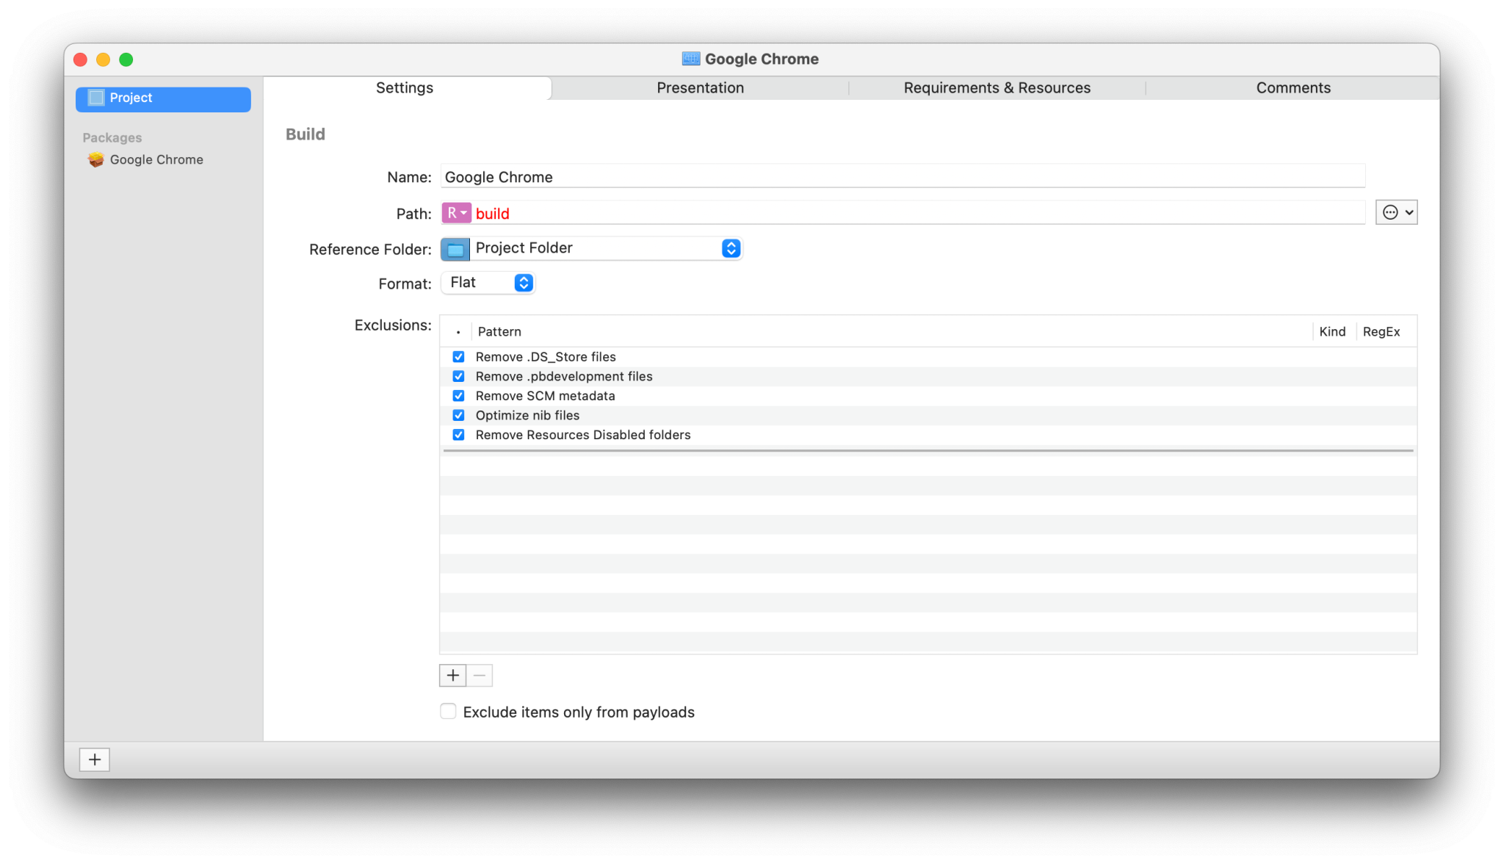The width and height of the screenshot is (1504, 863).
Task: Uncheck Remove .DS_Store files
Action: [x=458, y=357]
